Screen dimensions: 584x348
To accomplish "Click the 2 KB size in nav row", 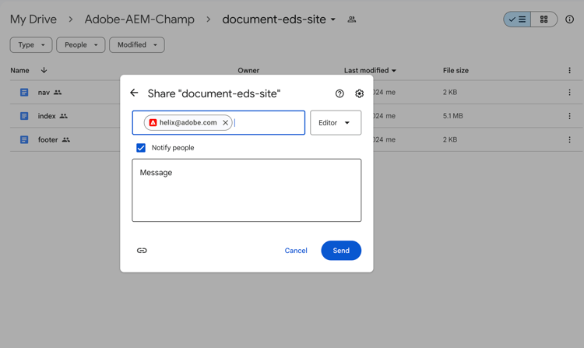I will click(x=450, y=93).
